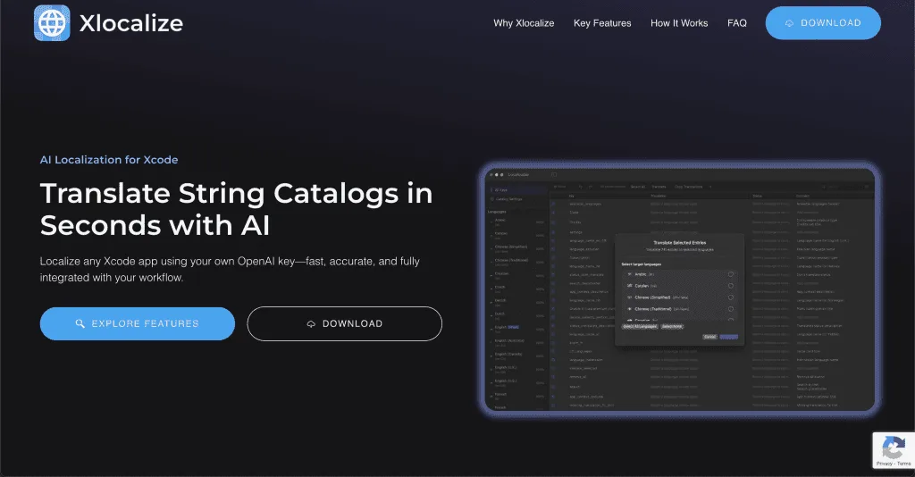Select the Arabic language circle in the dialog
The image size is (915, 477).
(x=731, y=273)
